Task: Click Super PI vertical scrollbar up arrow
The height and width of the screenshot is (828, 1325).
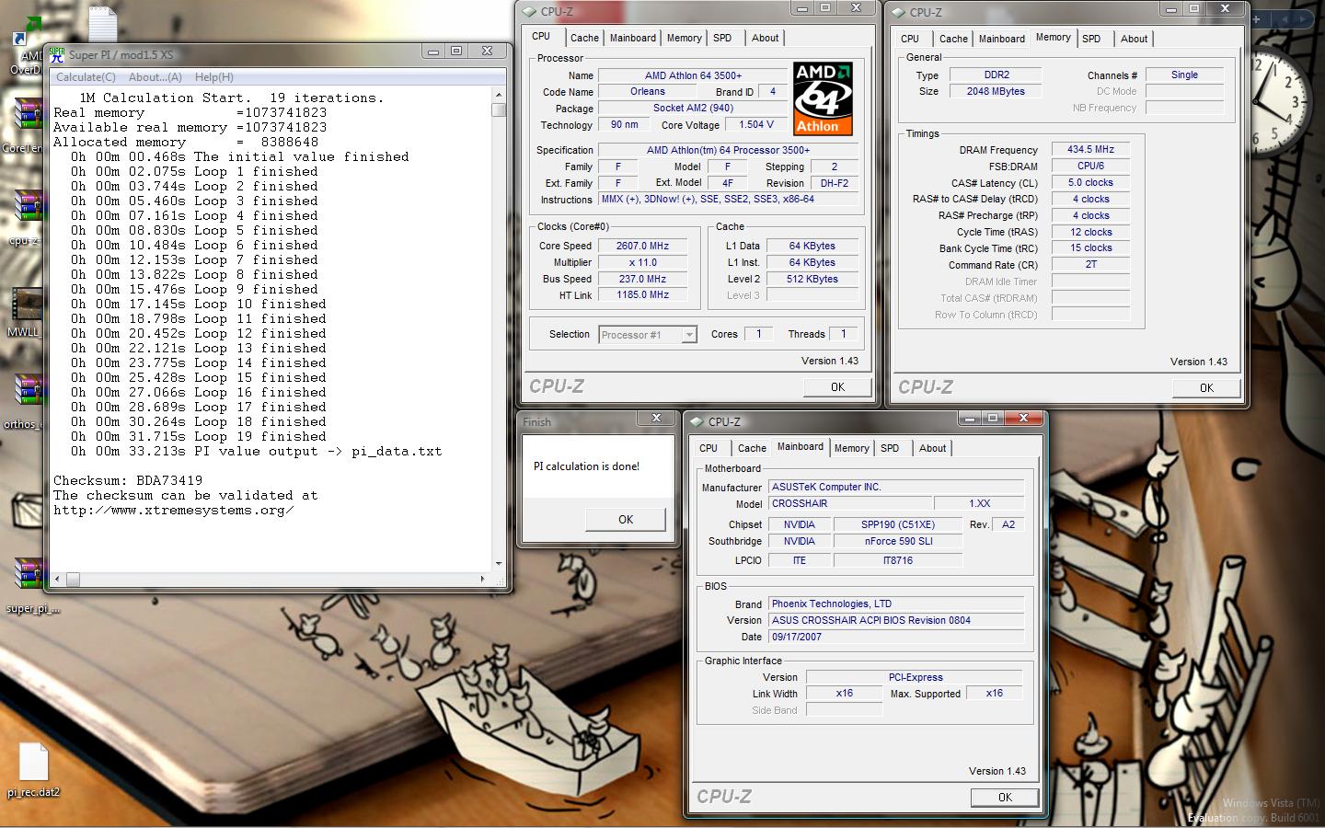Action: coord(499,95)
